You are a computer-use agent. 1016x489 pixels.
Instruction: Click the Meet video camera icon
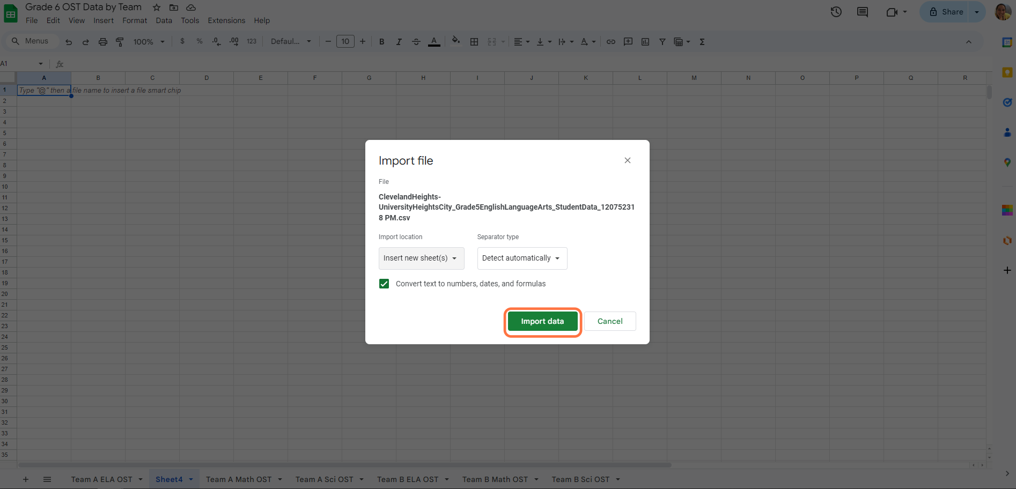(x=892, y=12)
